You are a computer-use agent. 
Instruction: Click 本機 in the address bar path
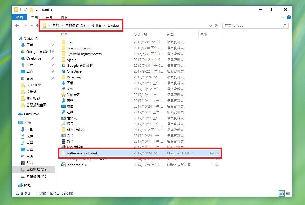56,26
